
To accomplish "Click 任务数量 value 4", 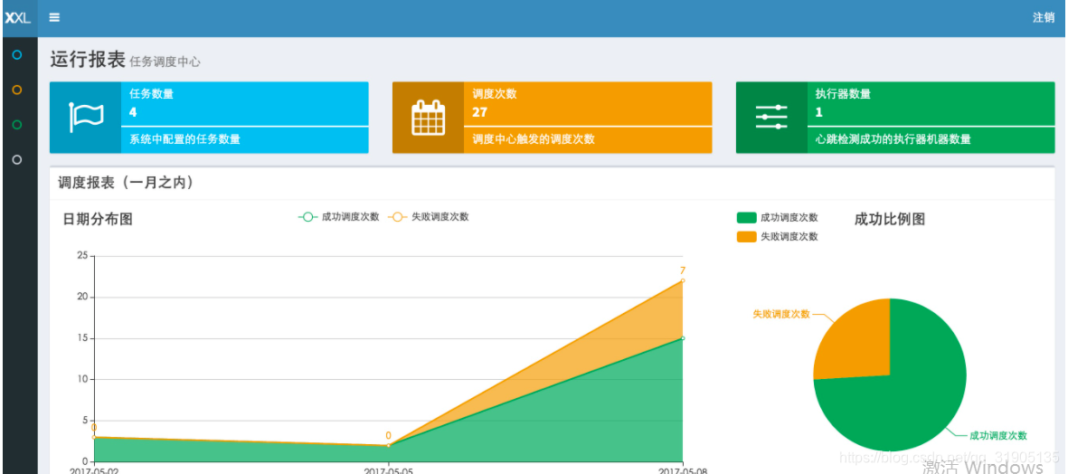I will click(x=133, y=112).
